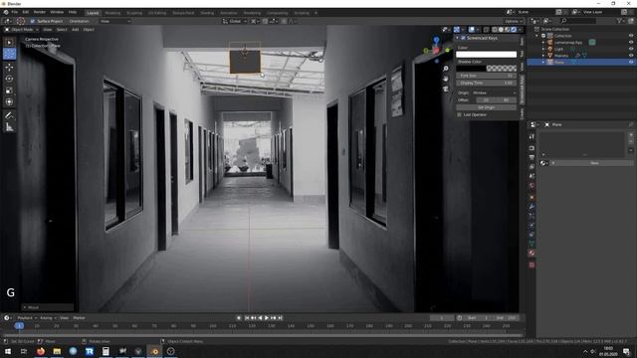Open the viewport Add menu
Viewport: 637px width, 358px height.
(x=76, y=30)
